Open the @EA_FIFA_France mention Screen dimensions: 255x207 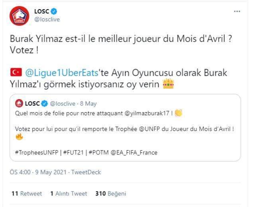tap(134, 152)
